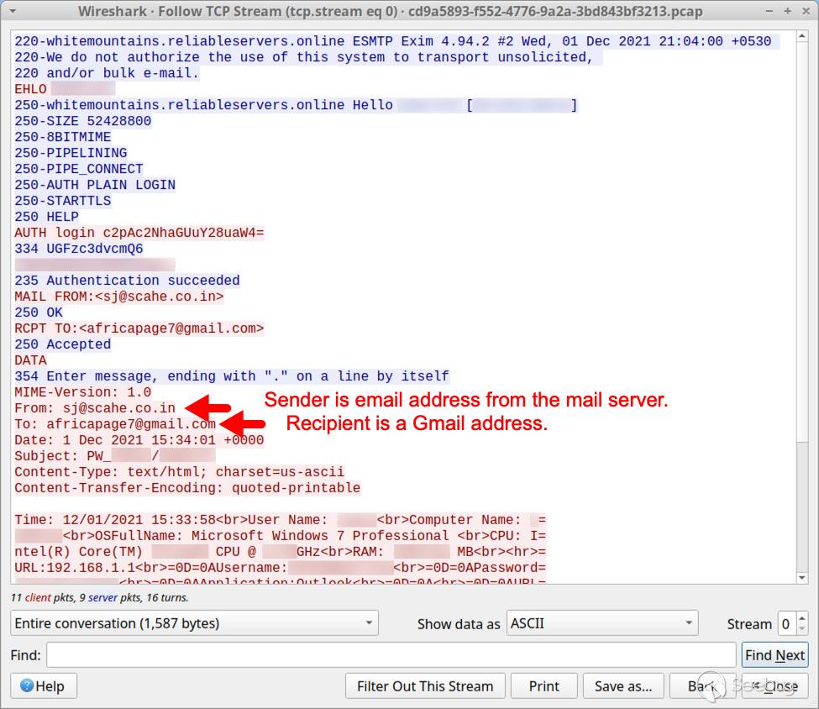Click the first '220-whitemountains' banner line

[397, 41]
